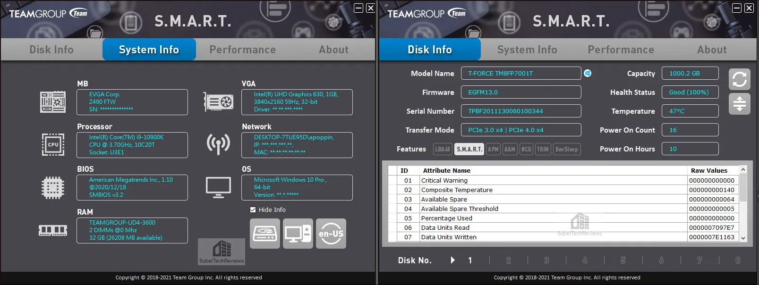This screenshot has height=285, width=759.
Task: Click the play arrow next to Disk No.
Action: coord(452,260)
